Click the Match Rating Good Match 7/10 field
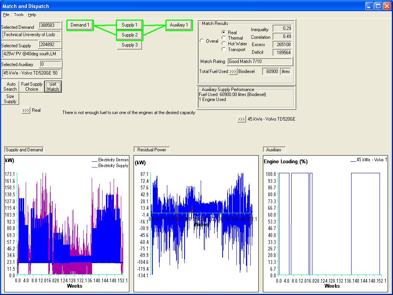Viewport: 393px width, 295px height. [260, 61]
